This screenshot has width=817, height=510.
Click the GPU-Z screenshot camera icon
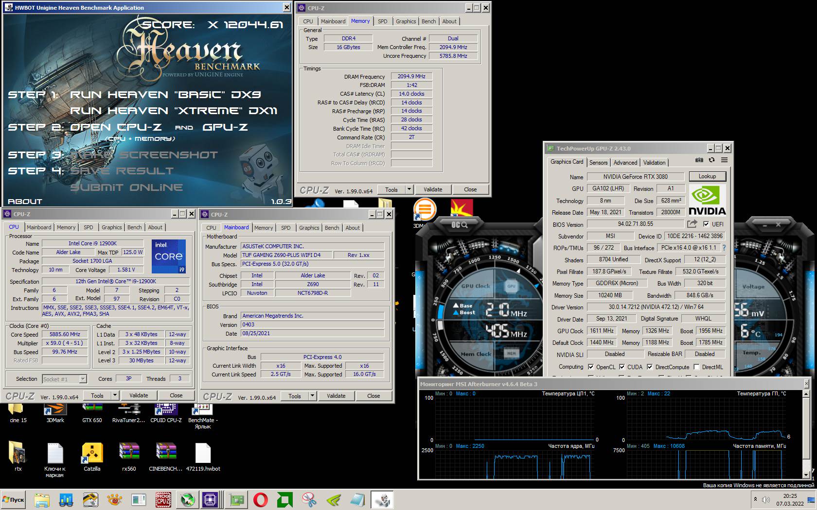(699, 160)
